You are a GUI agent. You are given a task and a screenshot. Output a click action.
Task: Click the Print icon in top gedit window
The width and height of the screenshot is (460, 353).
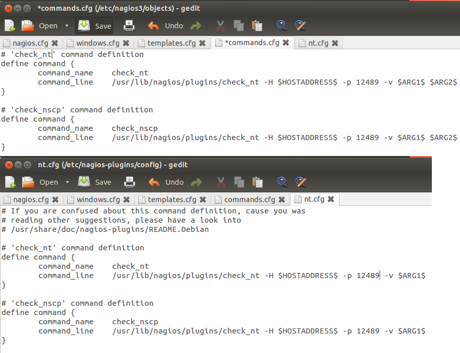[130, 26]
